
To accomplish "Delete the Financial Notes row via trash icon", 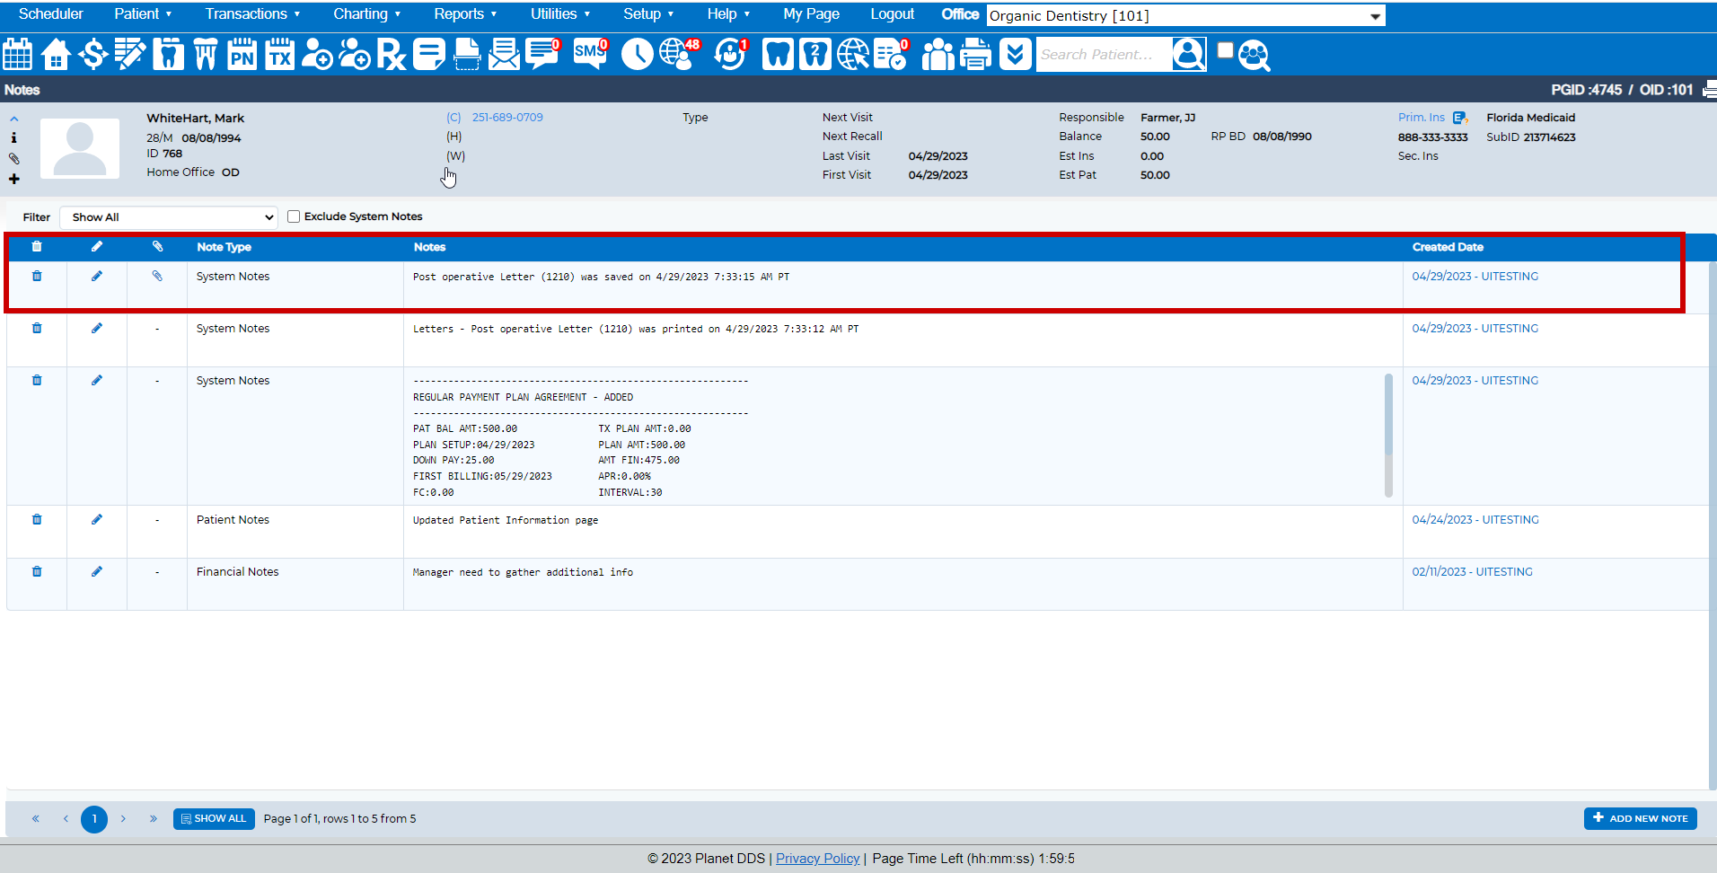I will pos(37,571).
